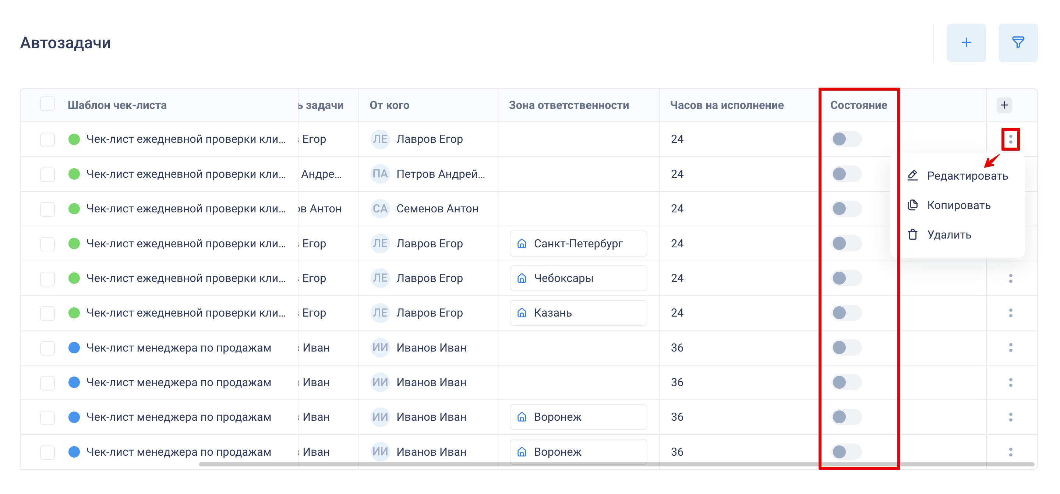The image size is (1060, 494).
Task: Toggle the select-all checkbox in the table header
Action: point(47,104)
